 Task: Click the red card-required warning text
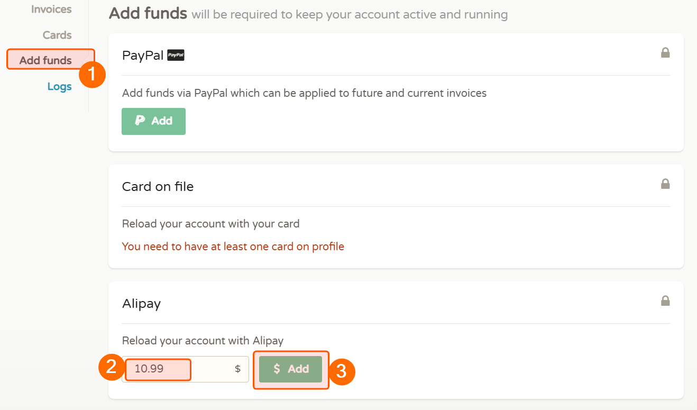pos(233,247)
